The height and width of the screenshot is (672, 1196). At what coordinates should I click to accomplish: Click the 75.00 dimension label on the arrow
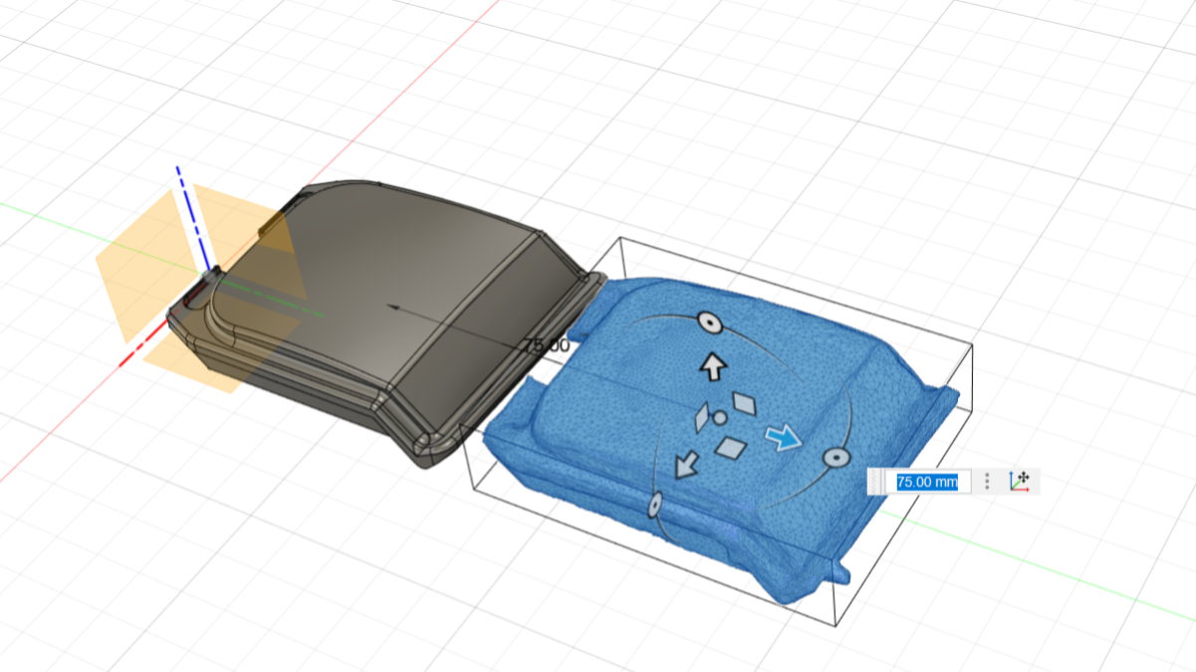(x=547, y=346)
